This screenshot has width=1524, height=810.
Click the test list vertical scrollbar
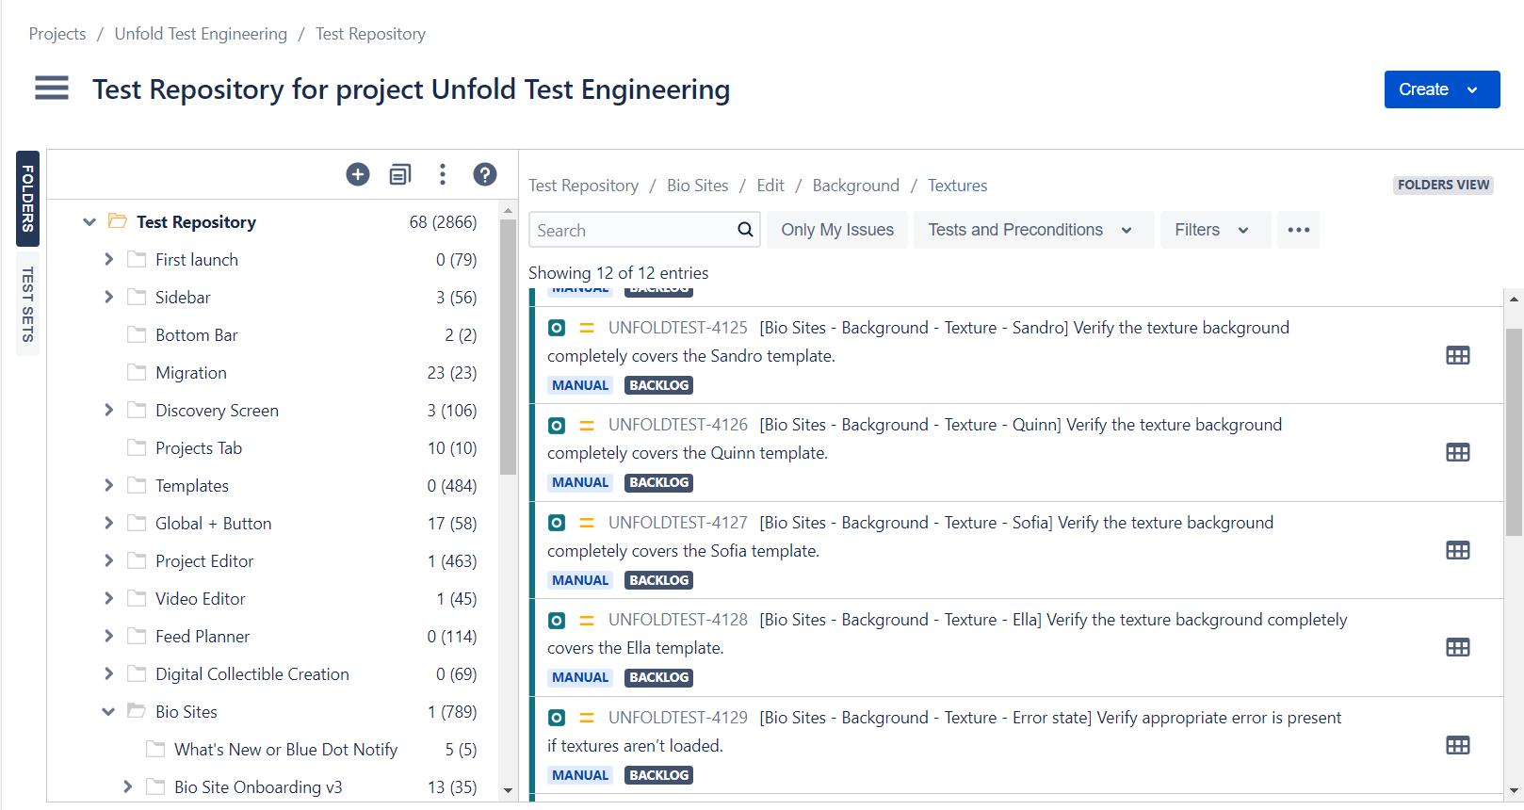pyautogui.click(x=1514, y=431)
